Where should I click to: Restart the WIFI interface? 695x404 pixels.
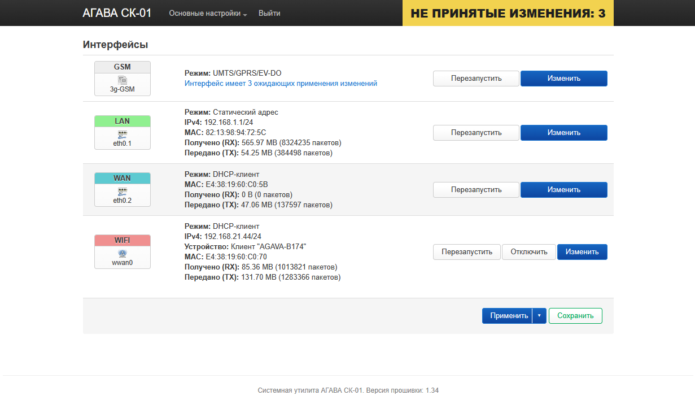pos(467,252)
